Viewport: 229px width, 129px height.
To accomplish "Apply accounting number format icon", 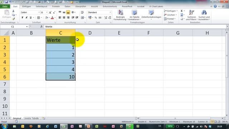I will click(x=90, y=18).
